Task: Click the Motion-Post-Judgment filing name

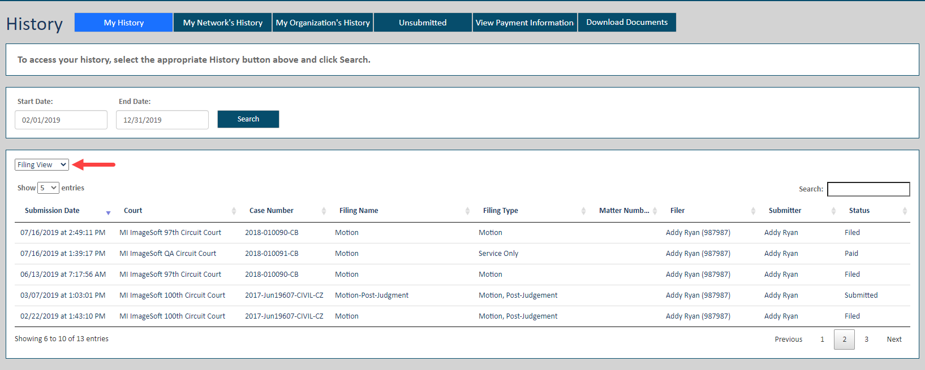Action: pos(372,295)
